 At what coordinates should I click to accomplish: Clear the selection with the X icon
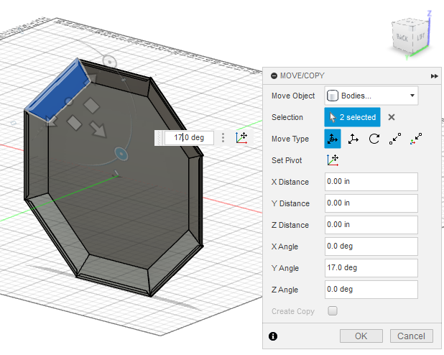(392, 117)
